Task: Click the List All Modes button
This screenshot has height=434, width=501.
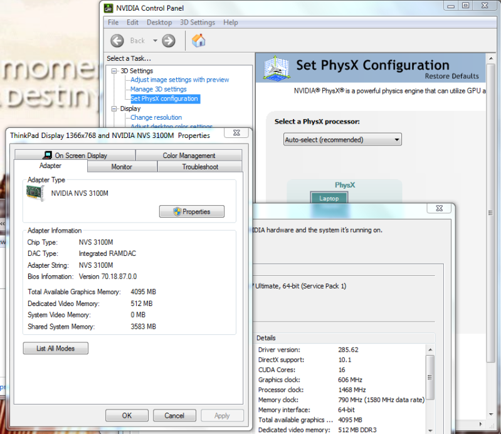Action: (x=55, y=349)
